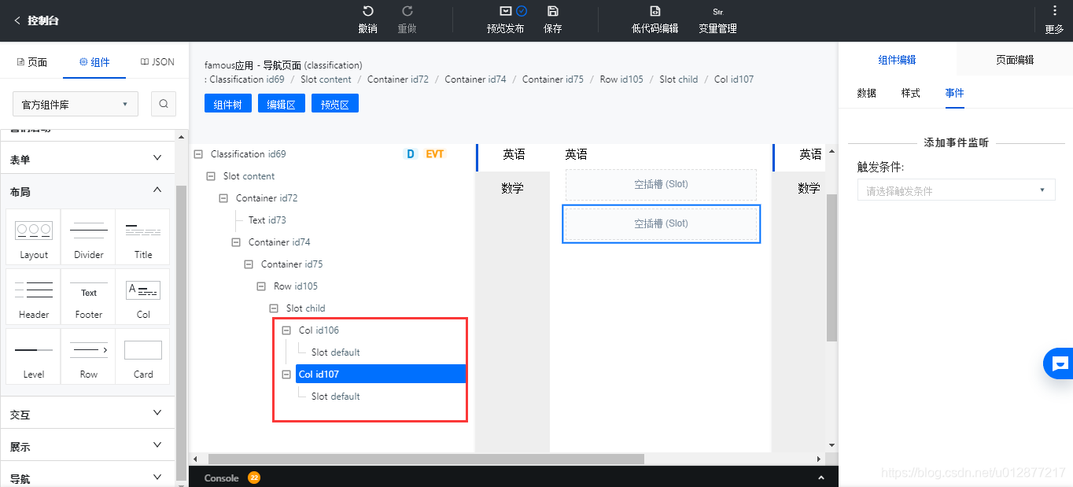Open the 更多 menu
This screenshot has height=487, width=1073.
[1054, 20]
